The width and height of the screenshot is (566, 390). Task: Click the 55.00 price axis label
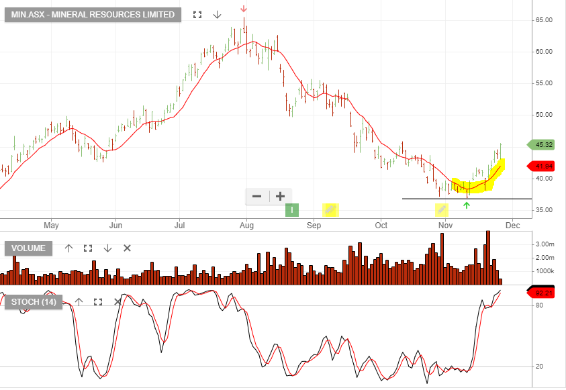[x=544, y=83]
